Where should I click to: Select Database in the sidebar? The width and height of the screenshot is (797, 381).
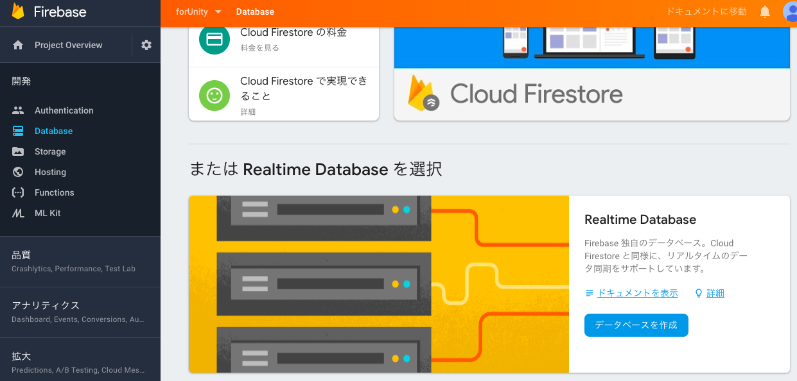[53, 131]
